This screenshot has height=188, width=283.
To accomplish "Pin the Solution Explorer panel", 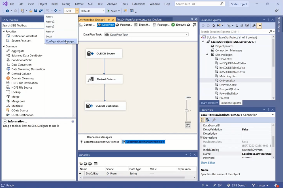I will pos(268,20).
